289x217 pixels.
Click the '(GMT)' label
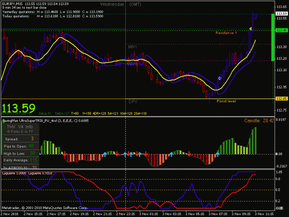coord(135,5)
